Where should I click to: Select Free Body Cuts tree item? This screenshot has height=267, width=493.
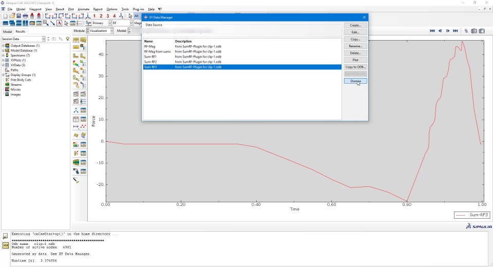[21, 80]
